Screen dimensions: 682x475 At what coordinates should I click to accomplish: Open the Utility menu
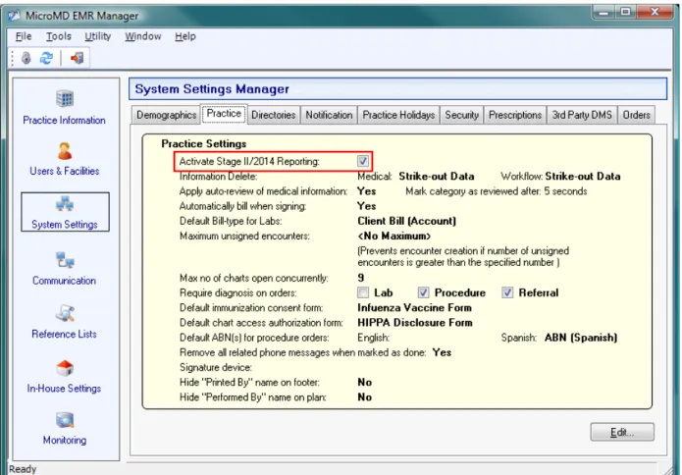(98, 36)
